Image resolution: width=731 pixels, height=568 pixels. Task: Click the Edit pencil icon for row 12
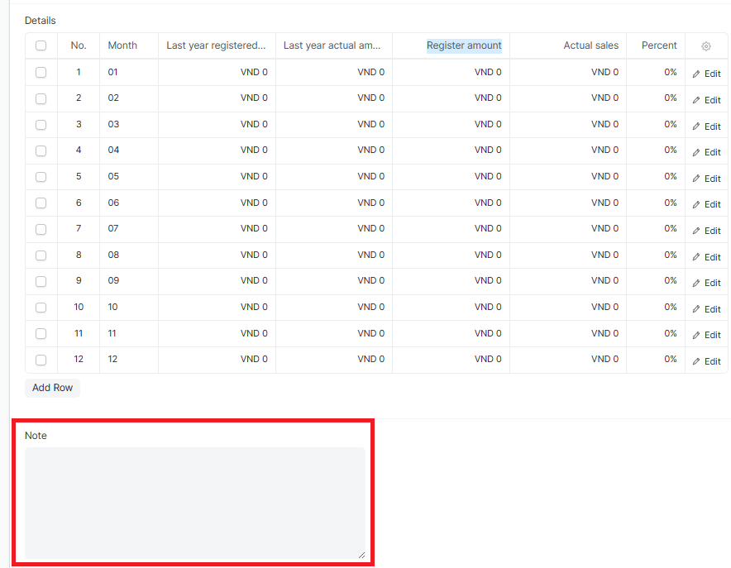(696, 361)
